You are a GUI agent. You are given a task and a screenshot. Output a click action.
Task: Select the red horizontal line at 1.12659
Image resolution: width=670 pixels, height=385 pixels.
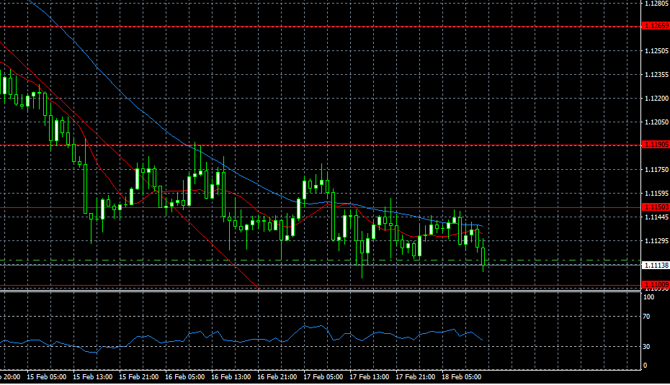(x=321, y=27)
